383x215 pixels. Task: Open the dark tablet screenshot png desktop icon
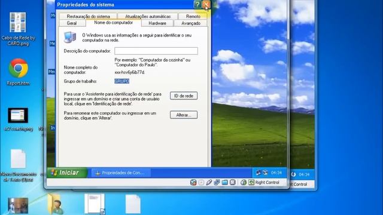pos(18,119)
